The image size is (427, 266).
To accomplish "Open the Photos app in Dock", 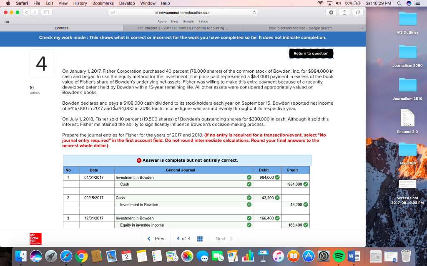I will tap(187, 256).
